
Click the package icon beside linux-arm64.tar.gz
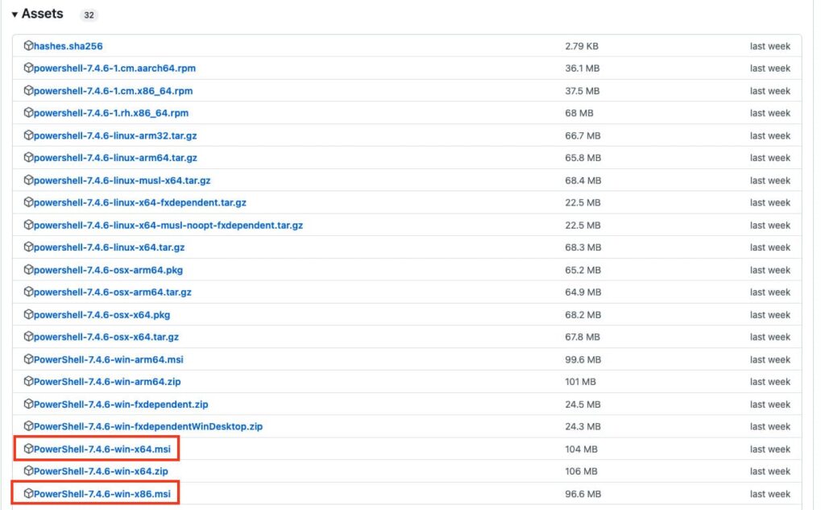click(28, 157)
